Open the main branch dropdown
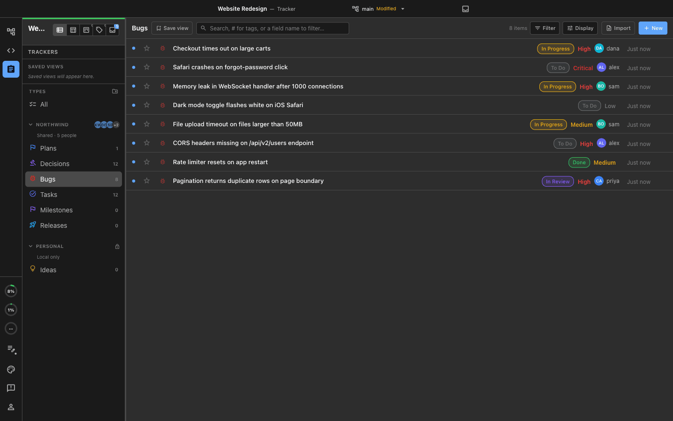This screenshot has height=421, width=673. click(x=379, y=9)
